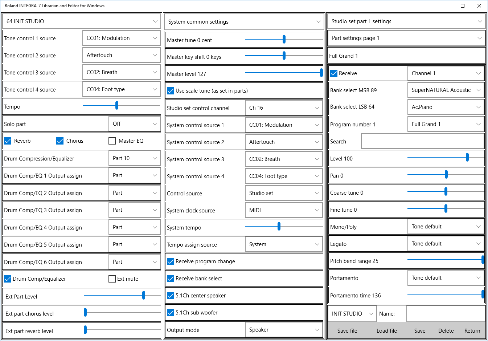Toggle Use scale tune checkbox
Viewport: 488px width, 341px height.
(x=171, y=91)
